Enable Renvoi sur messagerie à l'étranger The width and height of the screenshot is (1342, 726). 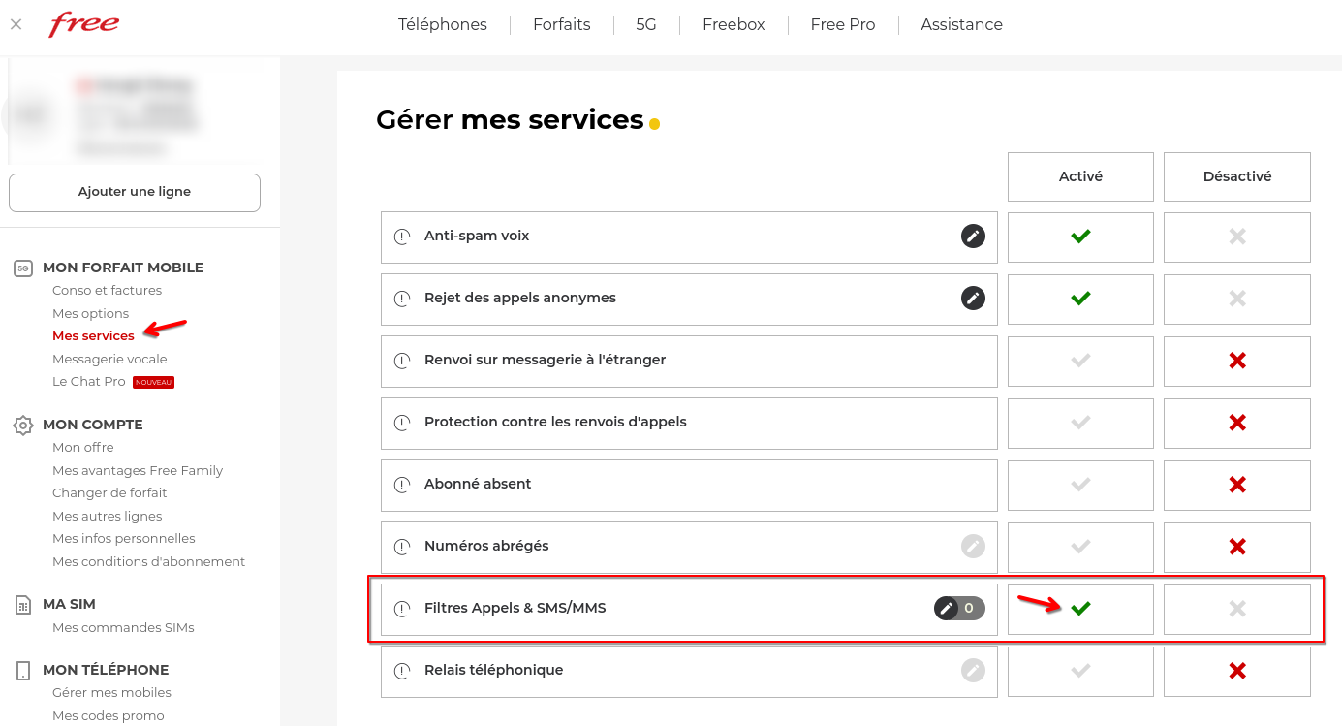click(x=1080, y=361)
